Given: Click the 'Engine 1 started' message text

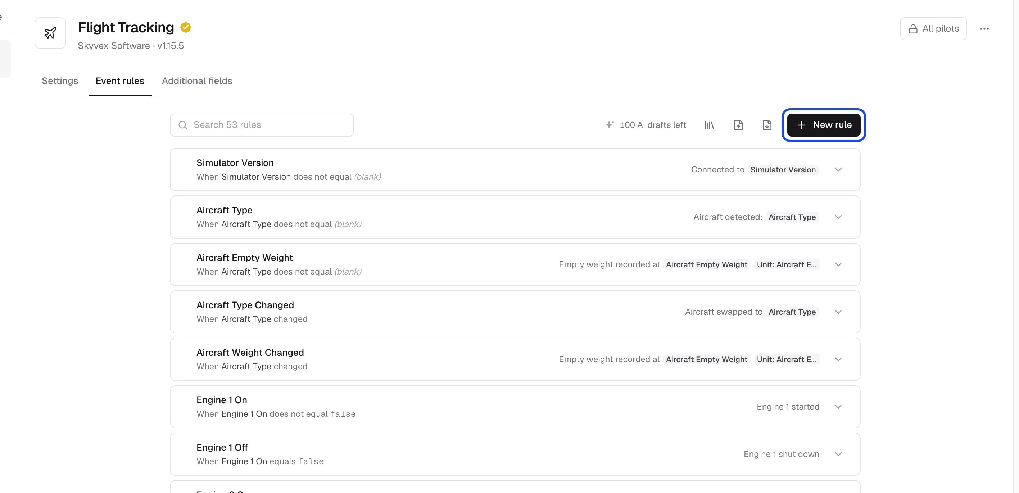Looking at the screenshot, I should (x=788, y=406).
